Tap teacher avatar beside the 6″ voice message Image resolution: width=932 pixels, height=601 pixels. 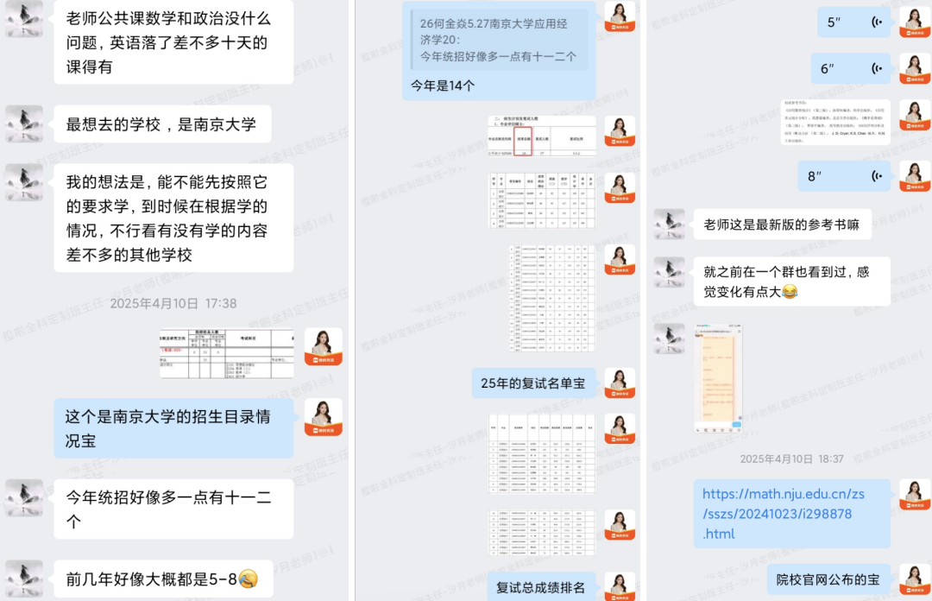point(914,68)
